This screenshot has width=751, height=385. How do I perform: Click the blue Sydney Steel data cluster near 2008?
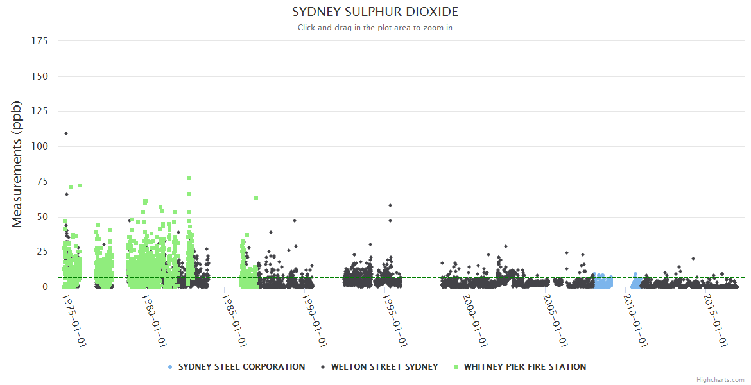tap(603, 281)
